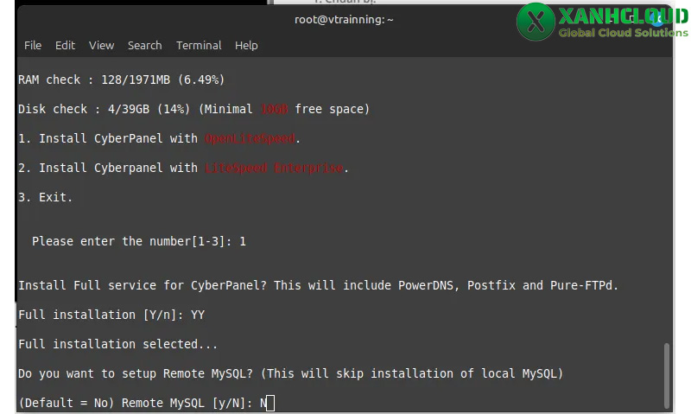Click the red 'OpenLiteSpeed' text
Viewport: 691px width, 414px height.
[x=250, y=138]
